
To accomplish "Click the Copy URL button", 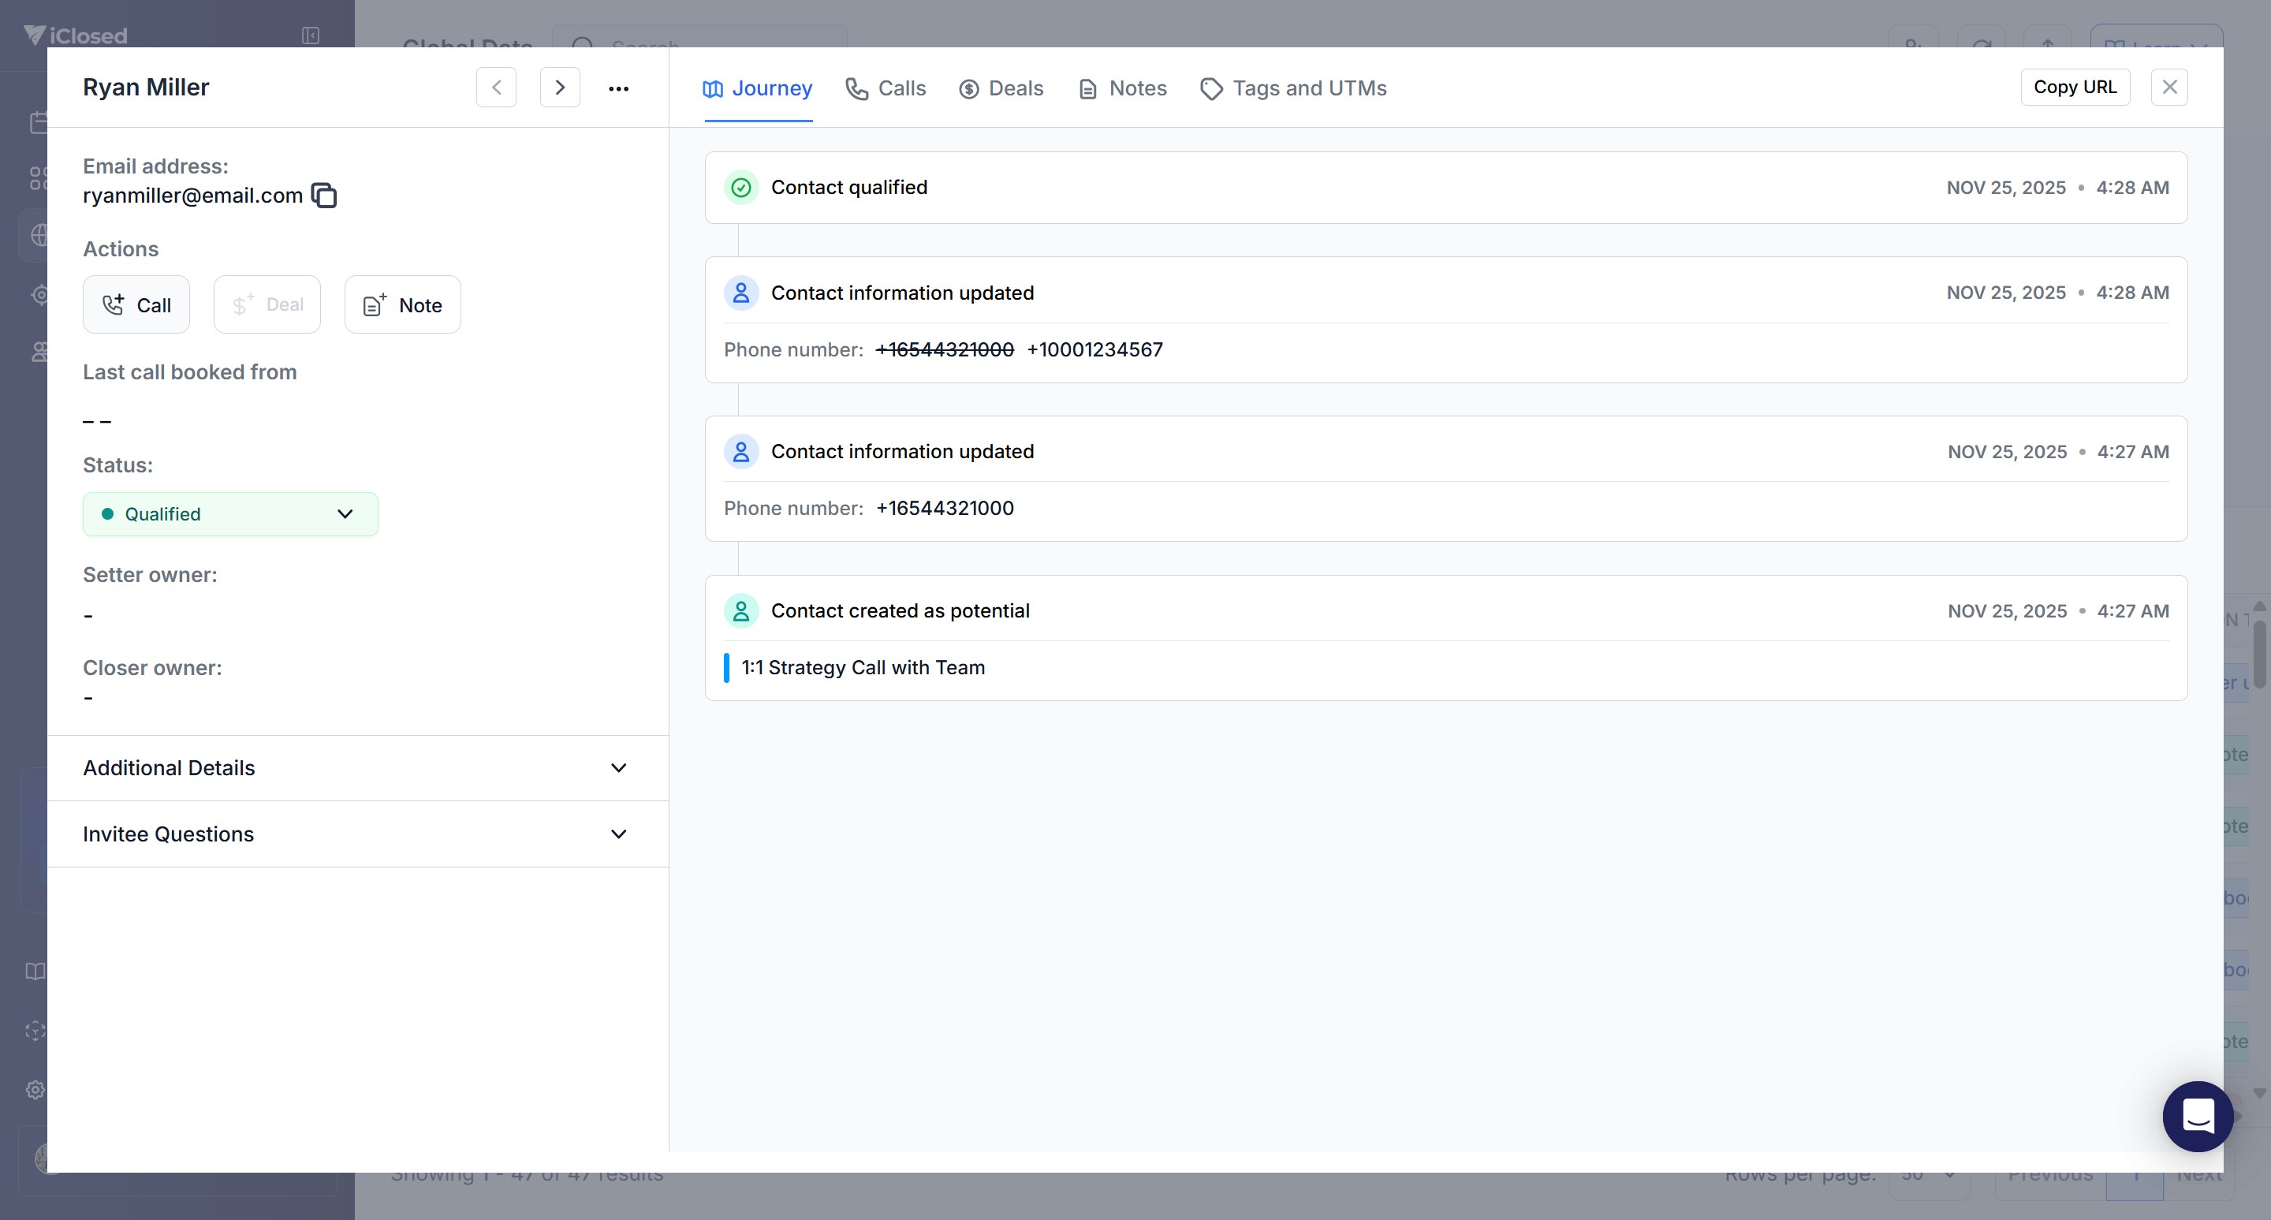I will tap(2075, 88).
